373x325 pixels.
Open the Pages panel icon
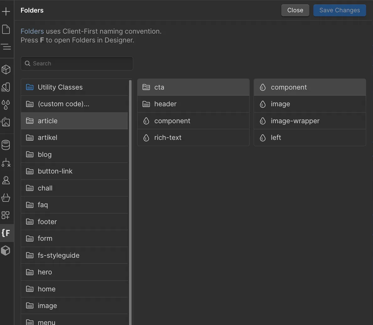click(x=6, y=29)
